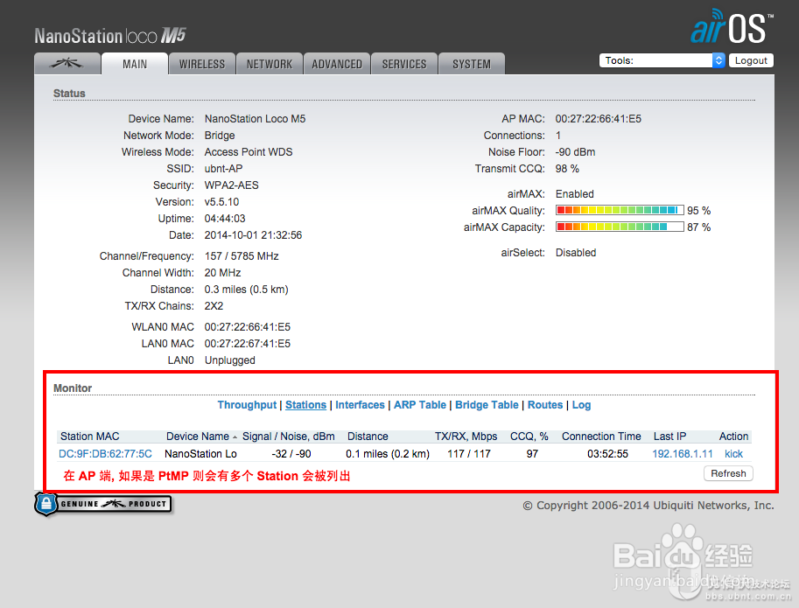Switch to the WIRELESS tab
Image resolution: width=799 pixels, height=608 pixels.
201,63
